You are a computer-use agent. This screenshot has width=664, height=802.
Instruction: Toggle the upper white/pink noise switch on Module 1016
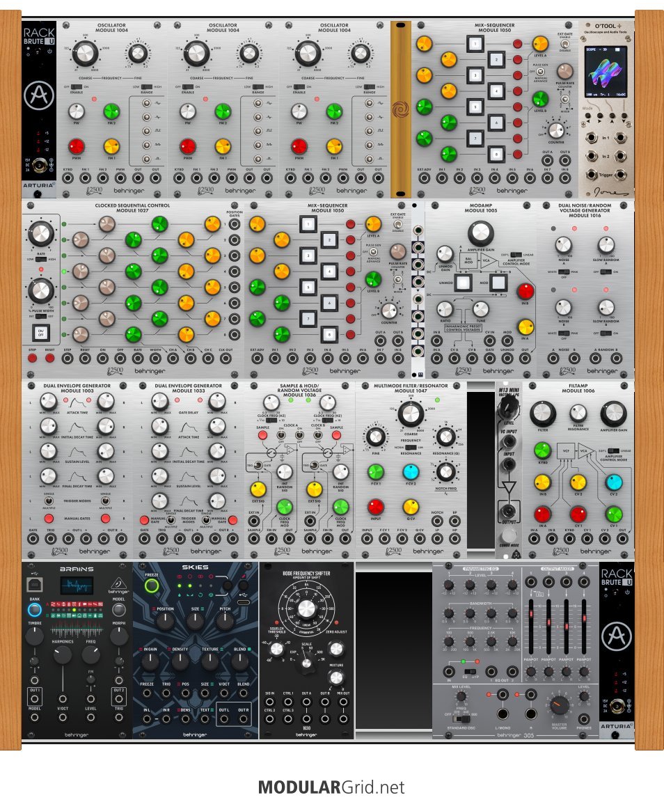[563, 272]
